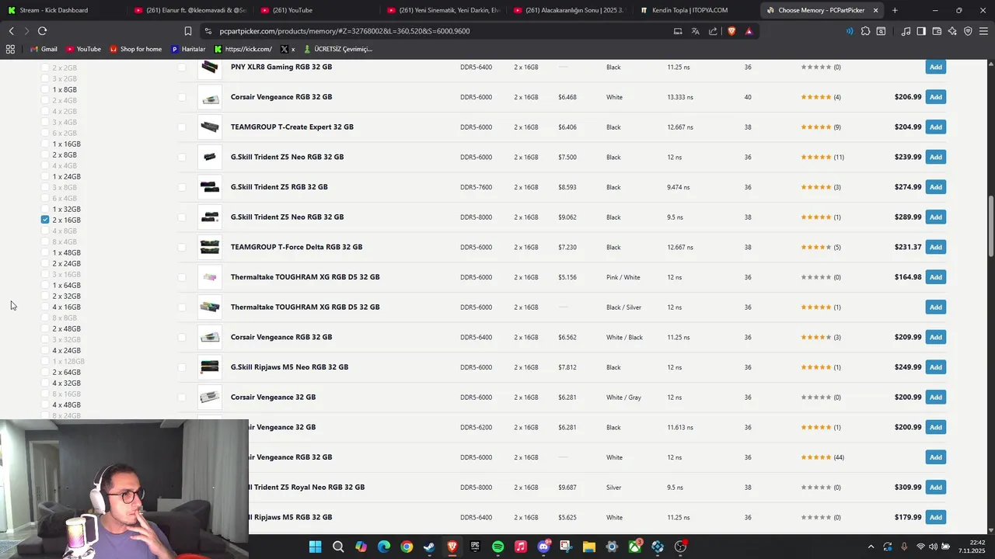The width and height of the screenshot is (995, 559).
Task: Open the Corsair Vengeance 32 GB White / Gray link
Action: (273, 398)
